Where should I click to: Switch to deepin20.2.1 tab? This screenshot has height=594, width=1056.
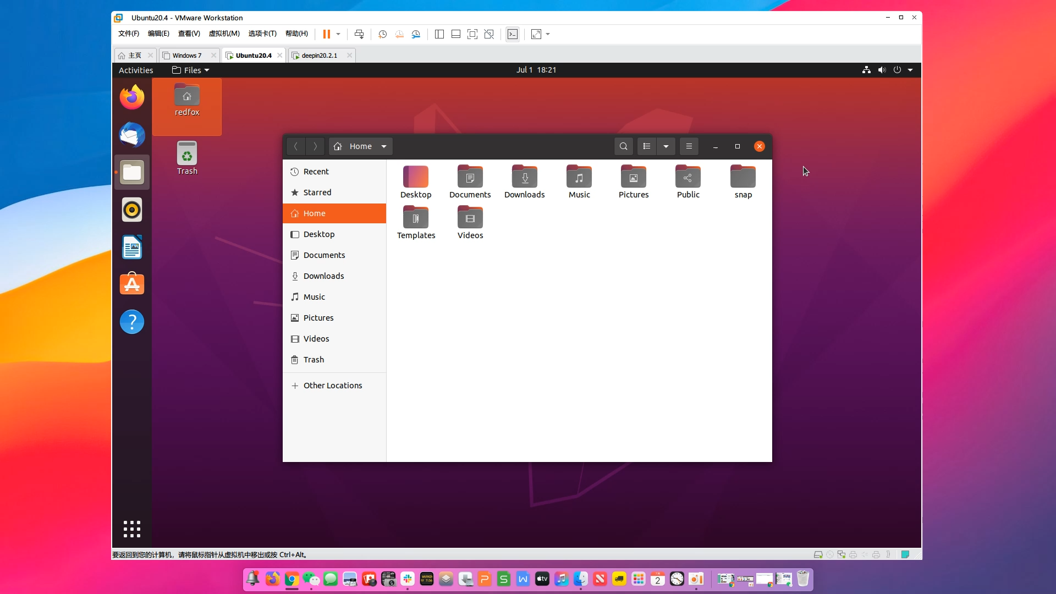point(319,56)
